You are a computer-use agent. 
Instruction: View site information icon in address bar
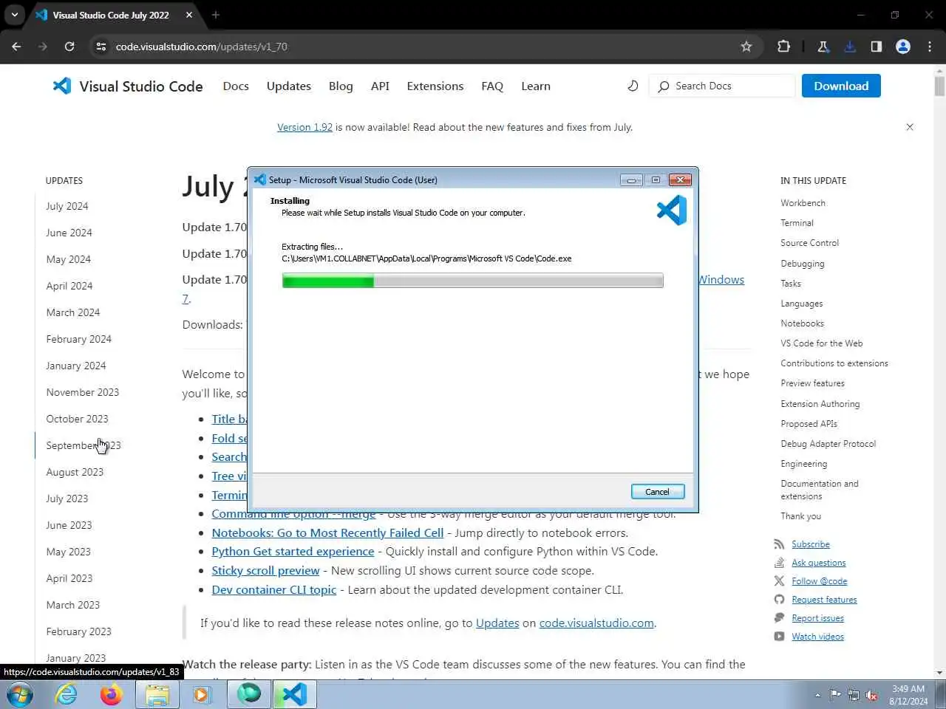[x=101, y=47]
